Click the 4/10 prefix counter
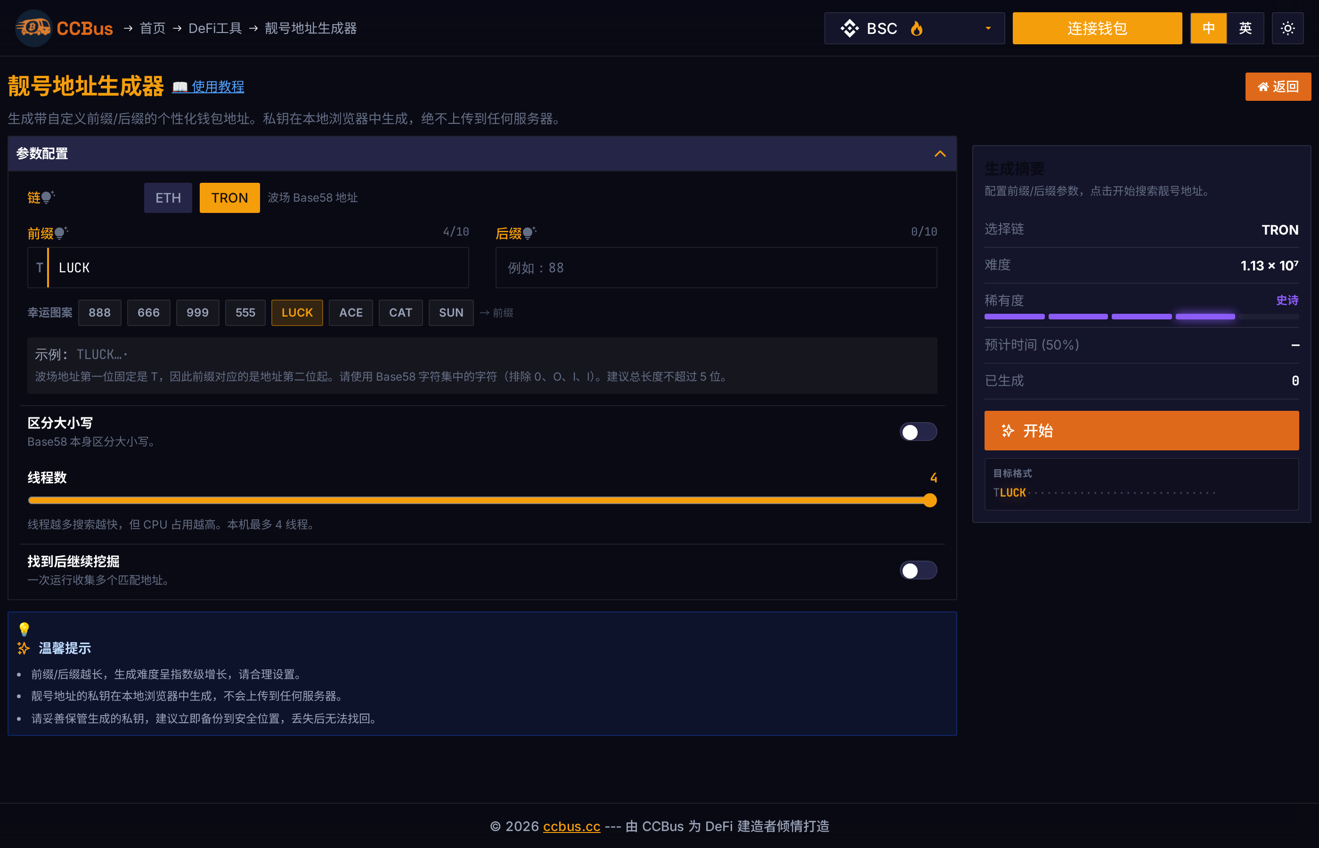The width and height of the screenshot is (1319, 848). 456,232
